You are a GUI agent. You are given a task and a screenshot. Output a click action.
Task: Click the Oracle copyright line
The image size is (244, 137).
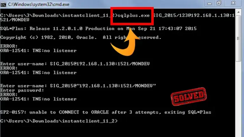point(81,37)
